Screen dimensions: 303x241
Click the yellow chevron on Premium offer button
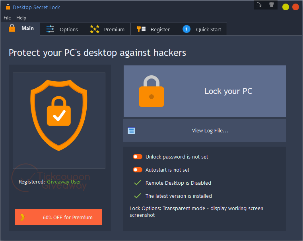pyautogui.click(x=22, y=217)
